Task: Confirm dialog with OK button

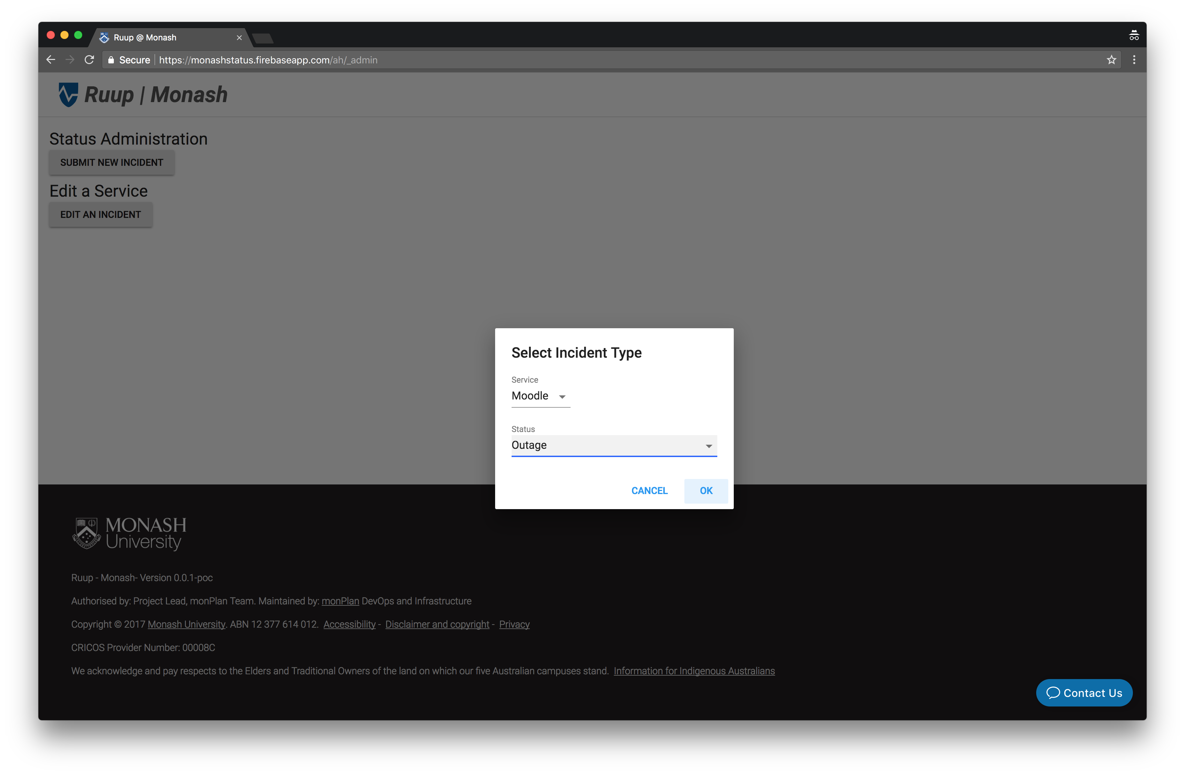Action: click(706, 491)
